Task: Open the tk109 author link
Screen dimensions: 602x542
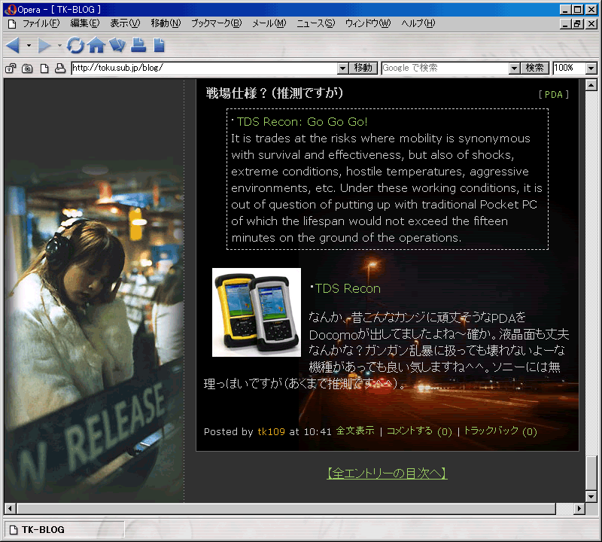Action: [x=271, y=432]
